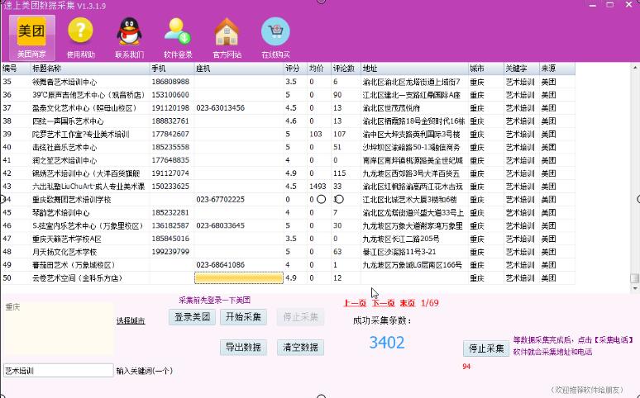Select row 重庆天籁艺术学校A区
Screen dimensions: 640x398
tap(288, 239)
